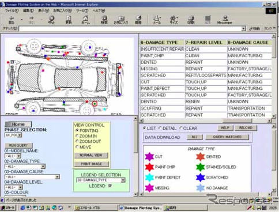Open the Edit menu
Screen dimensions: 279x212
28,11
